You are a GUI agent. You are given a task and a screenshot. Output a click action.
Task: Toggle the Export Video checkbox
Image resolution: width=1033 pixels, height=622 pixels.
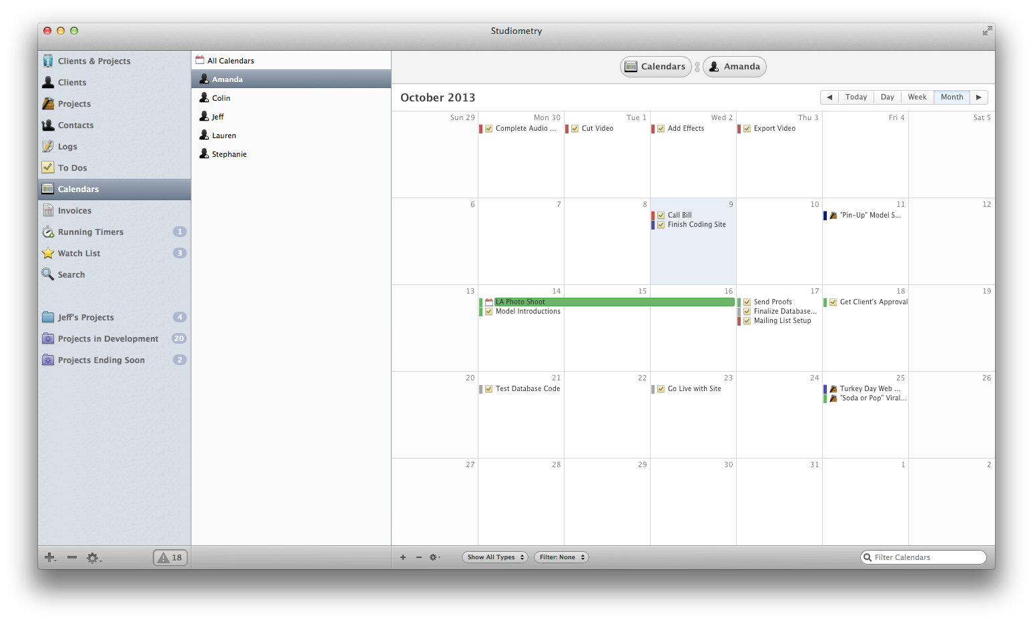747,128
